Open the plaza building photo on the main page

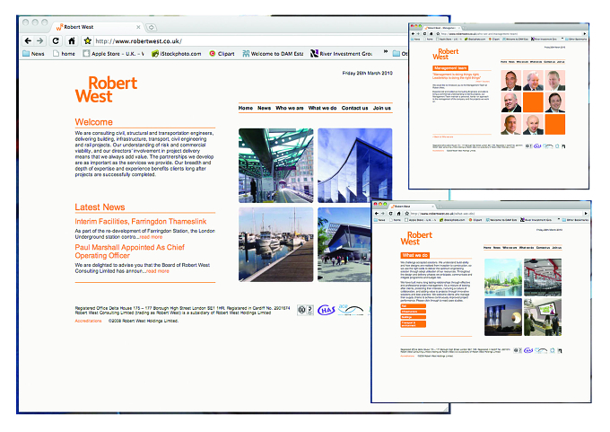point(344,244)
